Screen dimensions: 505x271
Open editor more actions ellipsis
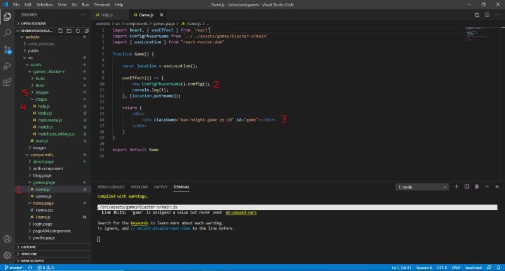click(x=497, y=14)
